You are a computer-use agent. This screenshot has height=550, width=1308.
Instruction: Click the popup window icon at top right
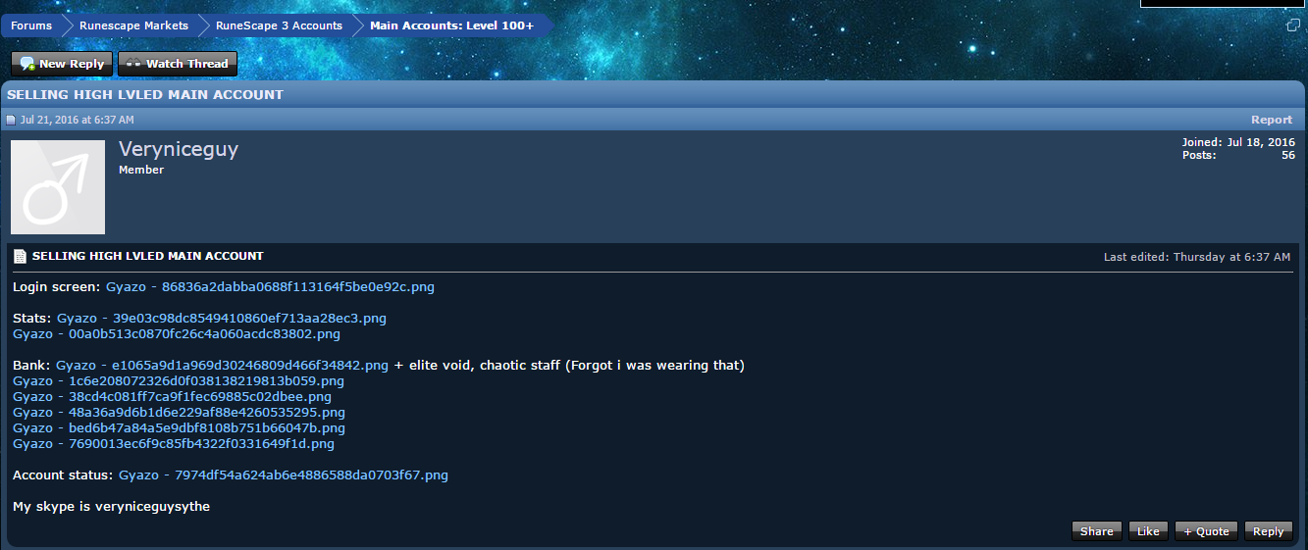pos(1293,25)
